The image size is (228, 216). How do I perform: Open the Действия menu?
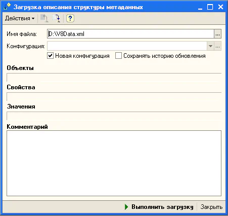[20, 18]
